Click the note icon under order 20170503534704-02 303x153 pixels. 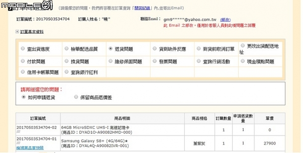pos(19,132)
